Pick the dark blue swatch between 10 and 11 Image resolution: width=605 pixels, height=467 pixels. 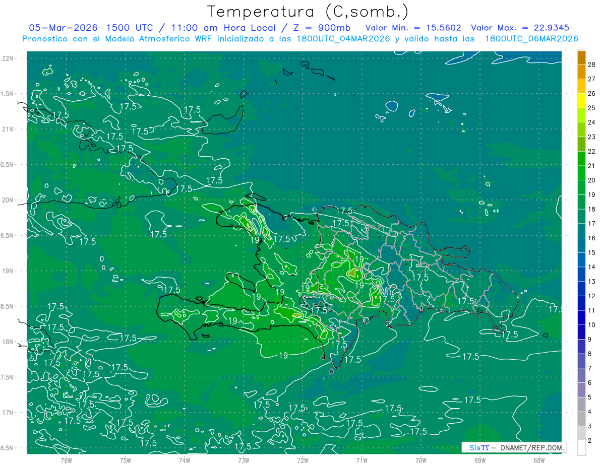(x=581, y=317)
